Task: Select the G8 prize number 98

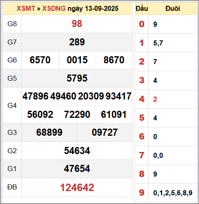Action: click(x=77, y=24)
